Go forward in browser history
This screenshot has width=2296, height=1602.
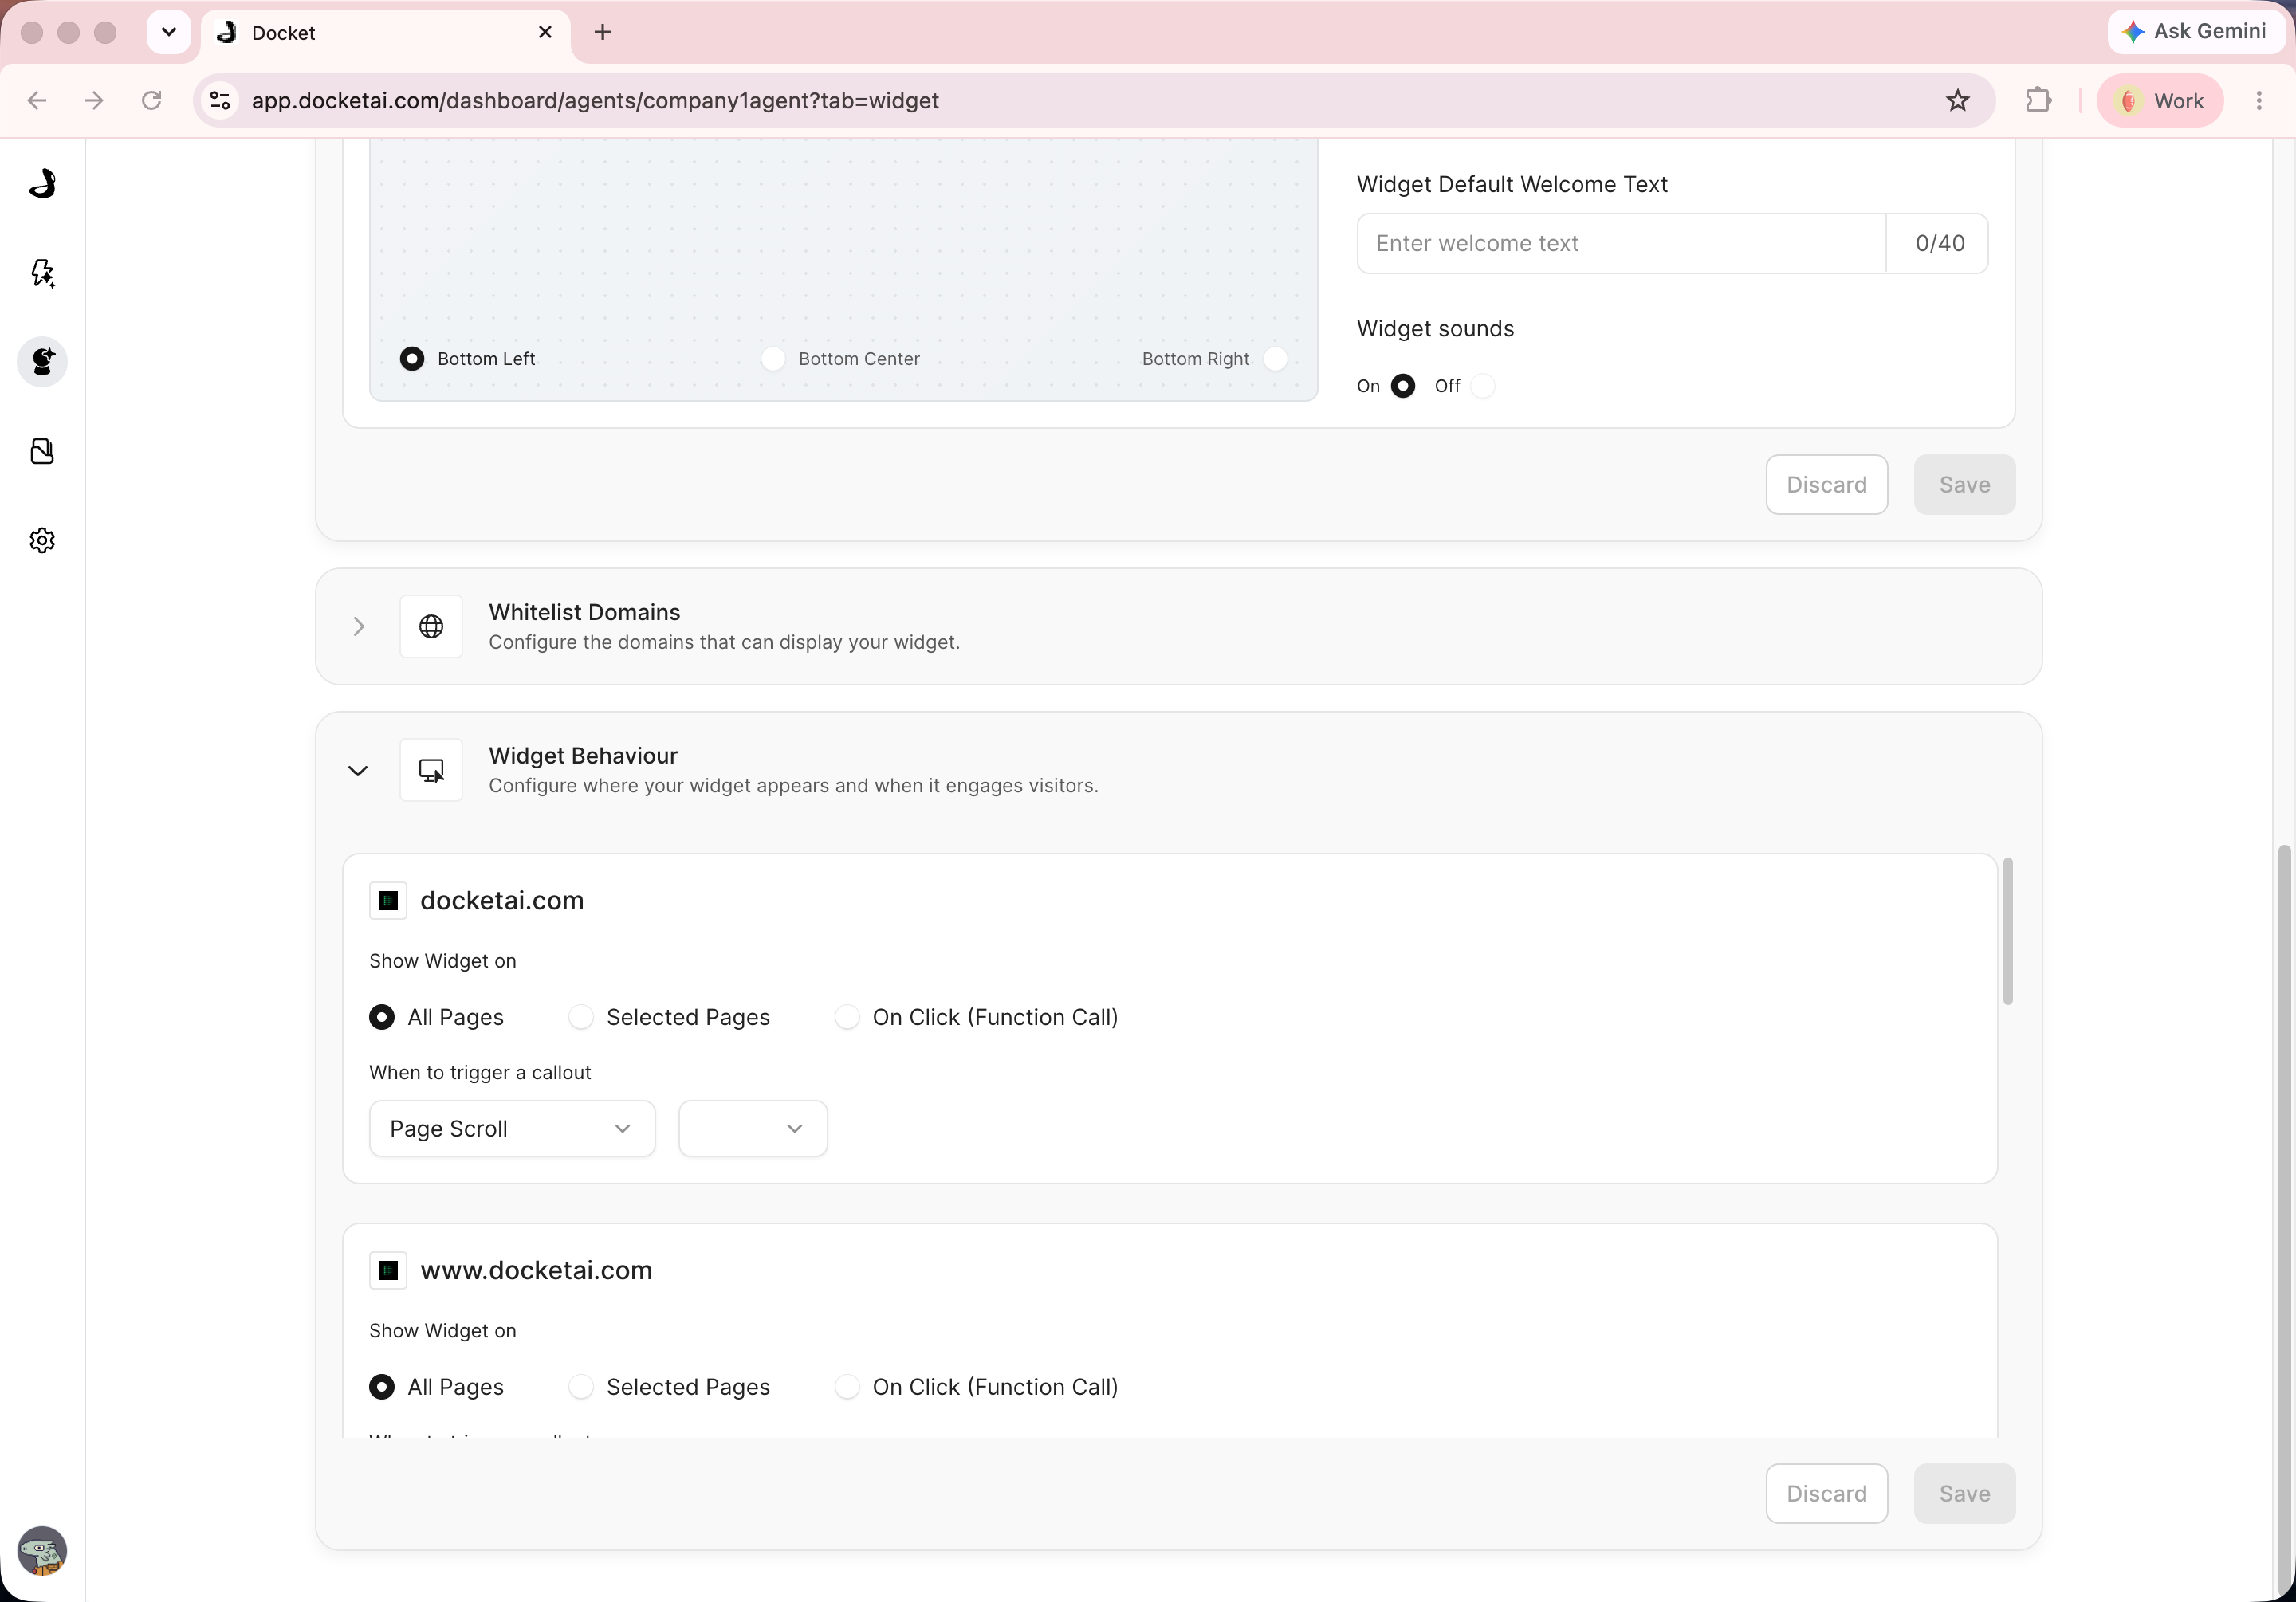94,100
